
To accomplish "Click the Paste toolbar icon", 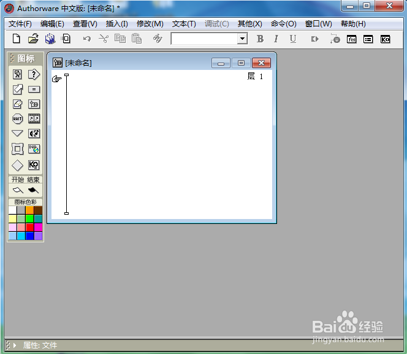I will (x=137, y=39).
